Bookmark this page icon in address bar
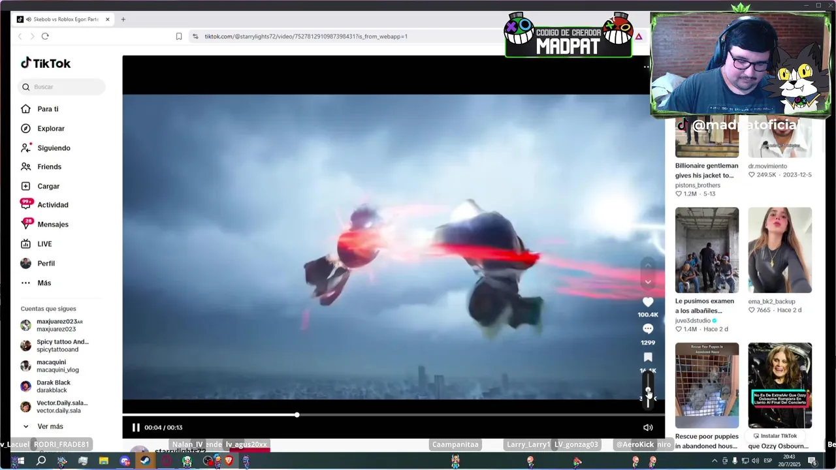This screenshot has width=836, height=470. click(179, 37)
